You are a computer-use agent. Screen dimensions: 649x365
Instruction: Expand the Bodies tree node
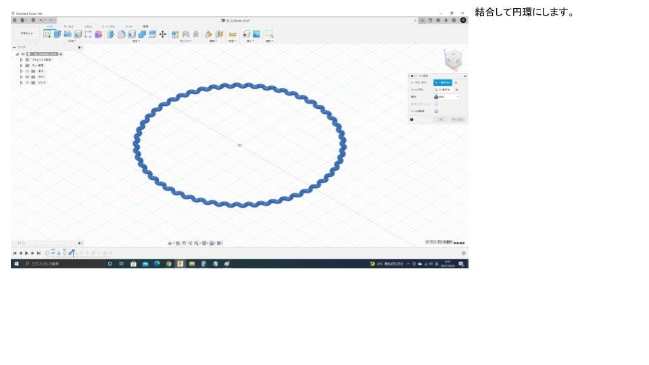[21, 77]
